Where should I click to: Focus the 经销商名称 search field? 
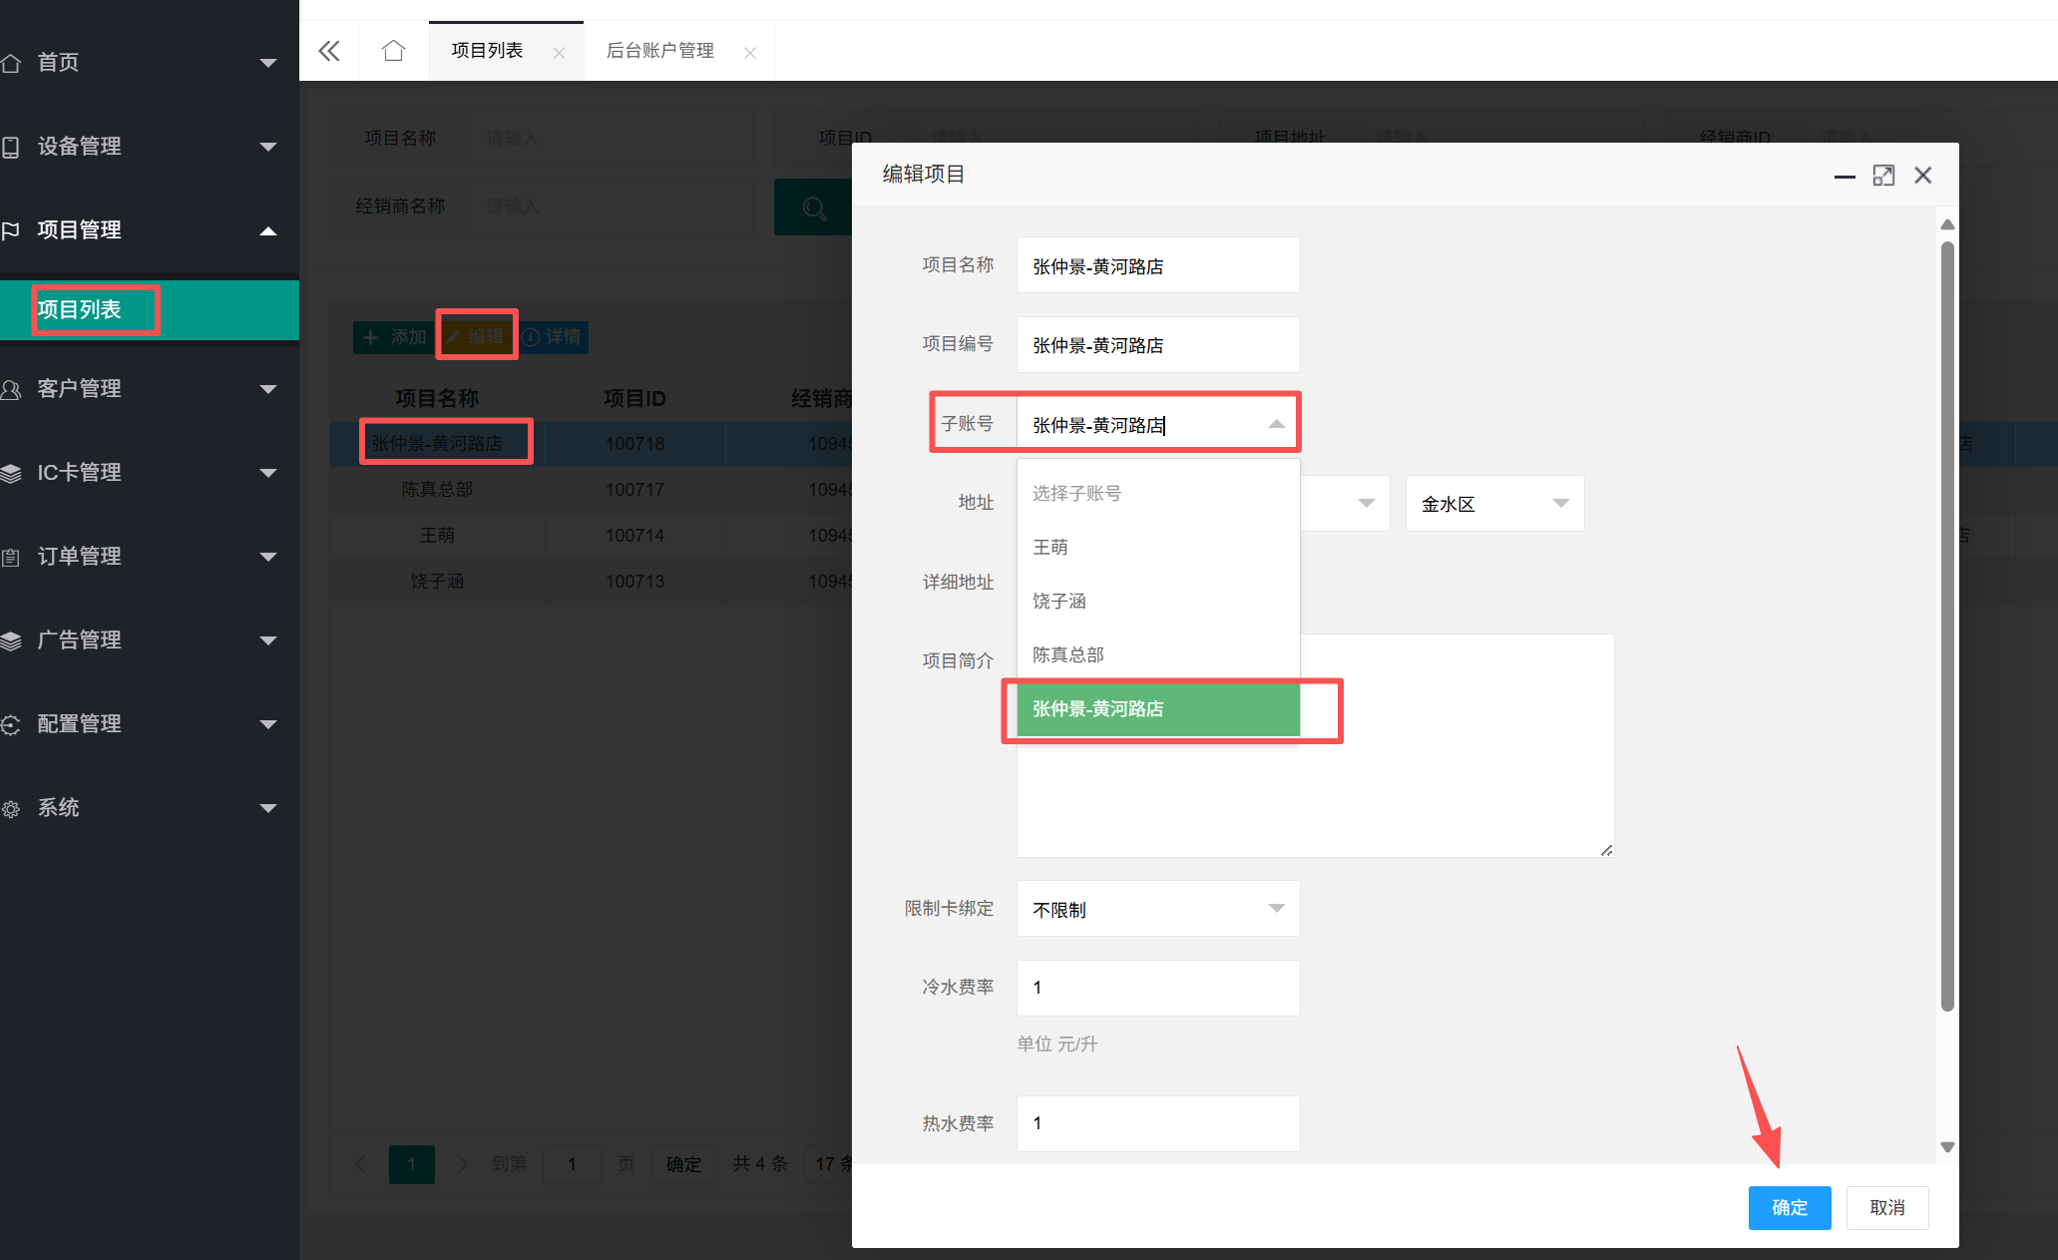pos(611,206)
